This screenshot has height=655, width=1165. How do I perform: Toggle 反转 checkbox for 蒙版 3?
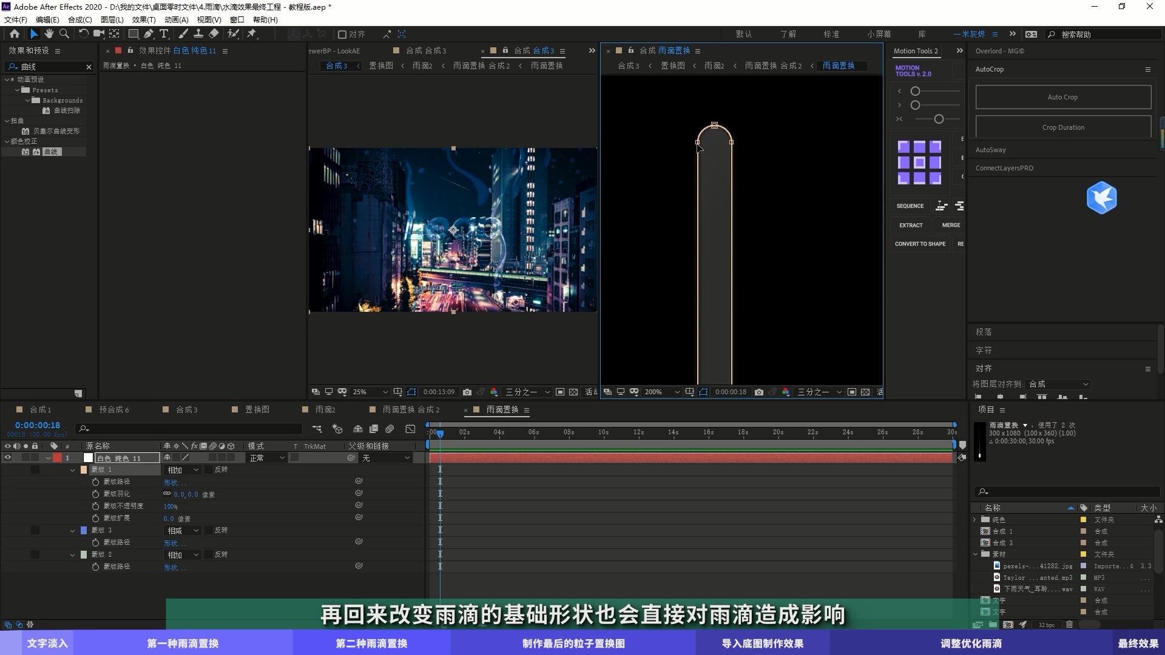pyautogui.click(x=209, y=530)
